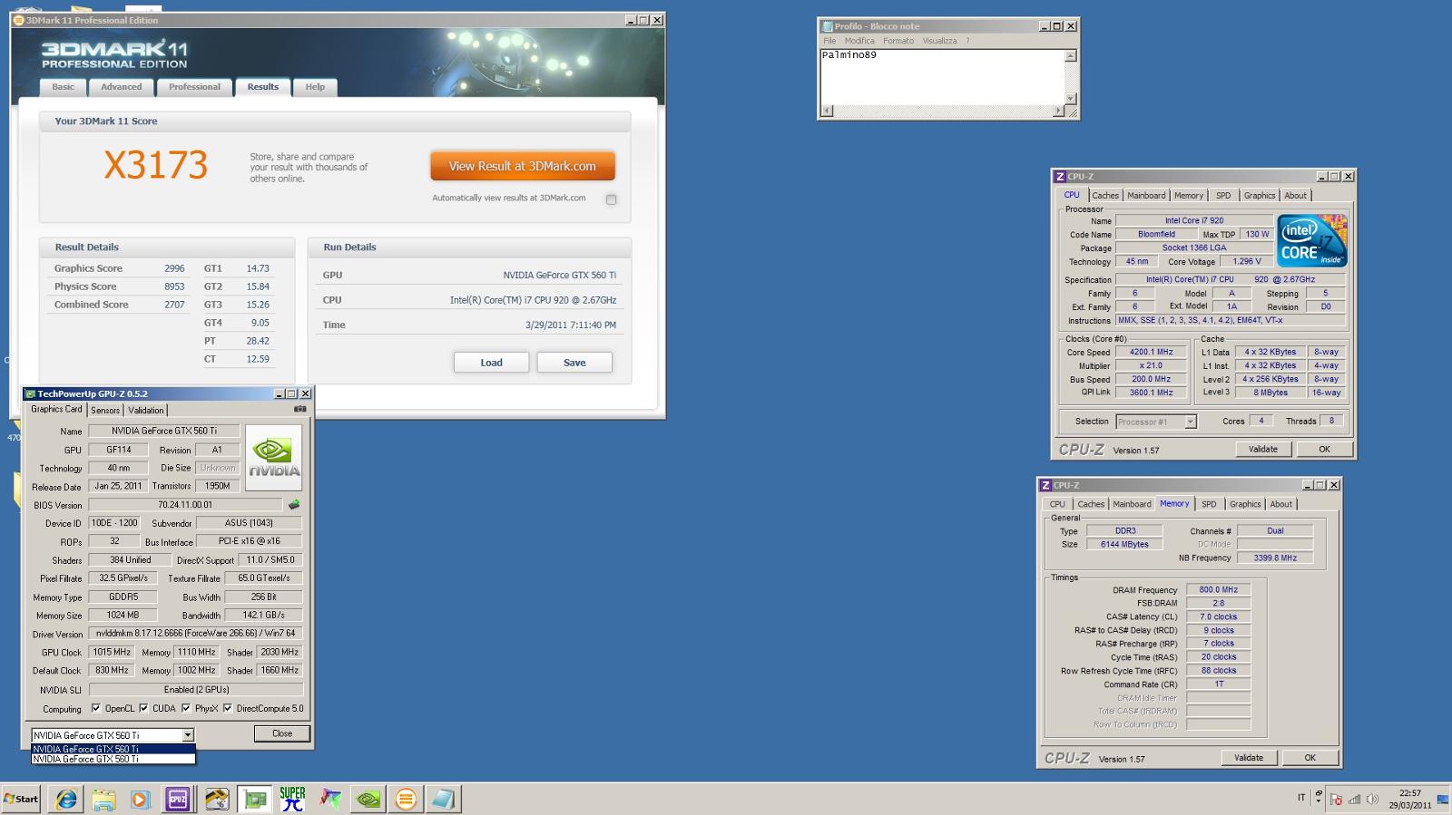Open the network signal icon in system tray
The width and height of the screenshot is (1452, 815).
pyautogui.click(x=1354, y=799)
